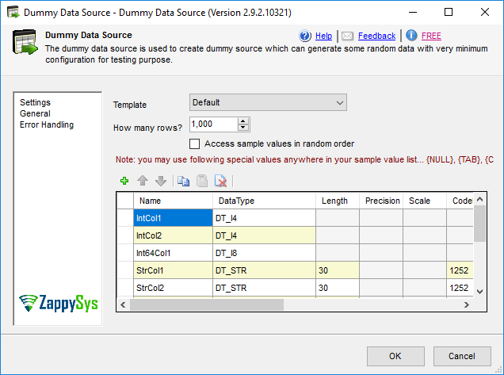Select the Int64Col1 name cell
This screenshot has height=375, width=504.
(x=173, y=253)
